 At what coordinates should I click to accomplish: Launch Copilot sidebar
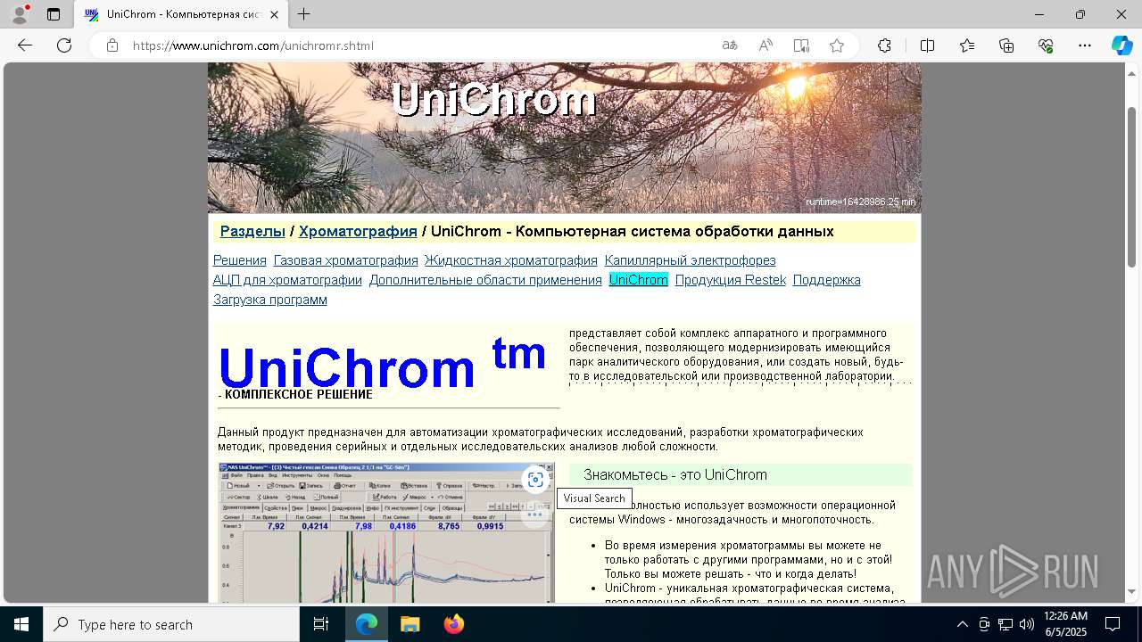coord(1121,45)
